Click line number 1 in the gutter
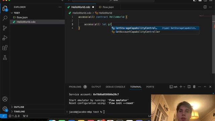 [72, 17]
